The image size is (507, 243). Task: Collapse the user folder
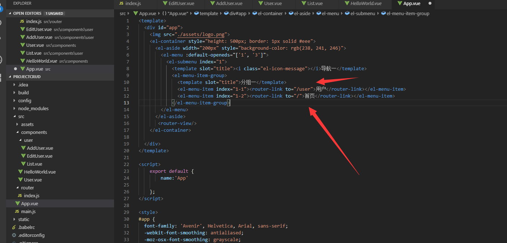[x=21, y=140]
